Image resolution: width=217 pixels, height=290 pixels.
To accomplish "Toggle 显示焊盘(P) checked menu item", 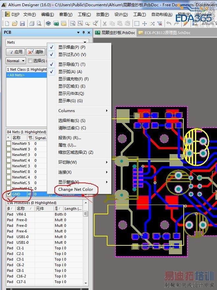I will click(x=80, y=47).
